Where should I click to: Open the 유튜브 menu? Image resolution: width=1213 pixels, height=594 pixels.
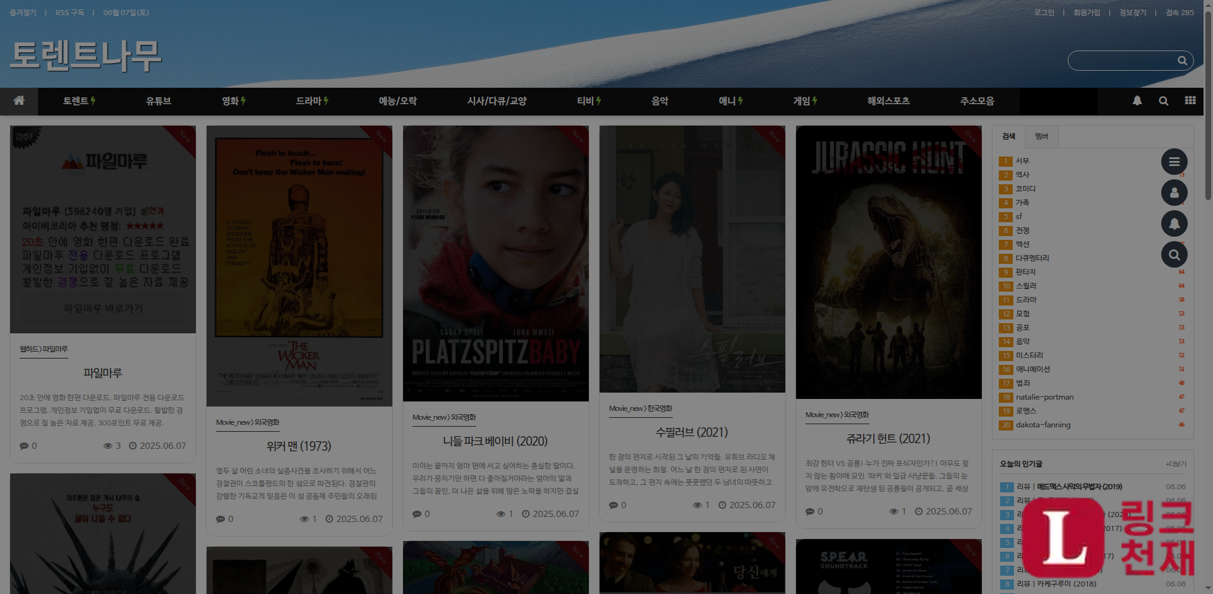pos(159,101)
